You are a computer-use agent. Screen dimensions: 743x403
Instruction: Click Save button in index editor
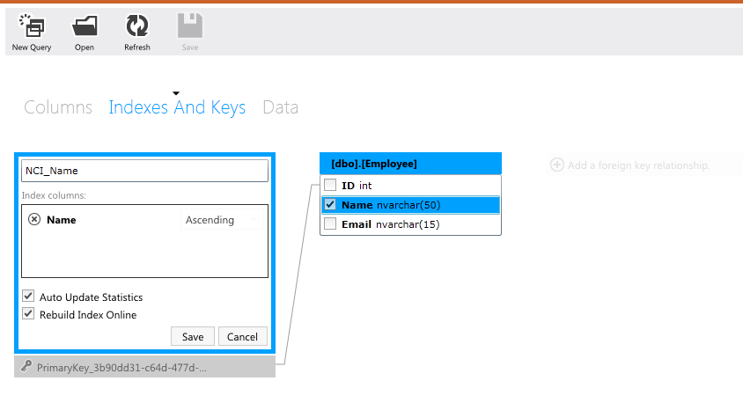(x=192, y=336)
